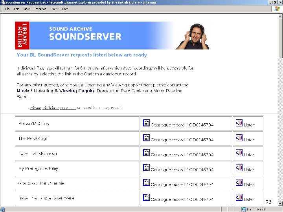Click the speaker icon for Grandpa's Party/Rennie
The width and height of the screenshot is (283, 212).
239,183
